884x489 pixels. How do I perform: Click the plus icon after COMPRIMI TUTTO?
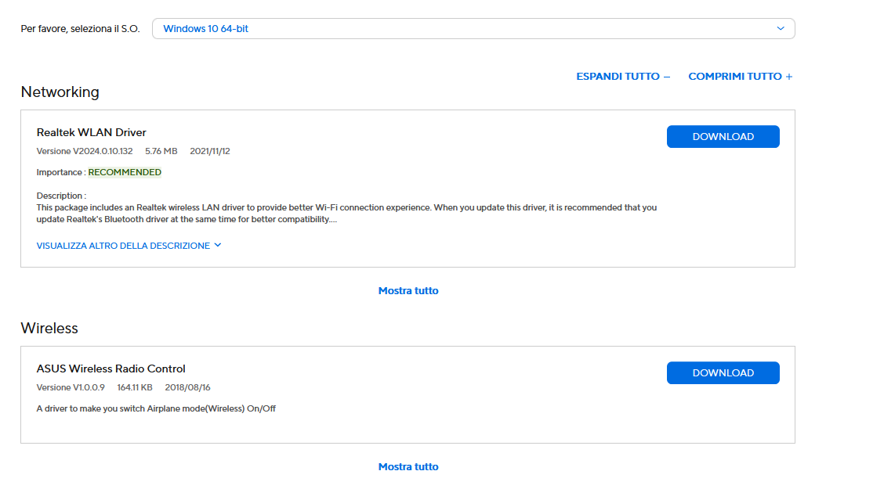pos(788,77)
